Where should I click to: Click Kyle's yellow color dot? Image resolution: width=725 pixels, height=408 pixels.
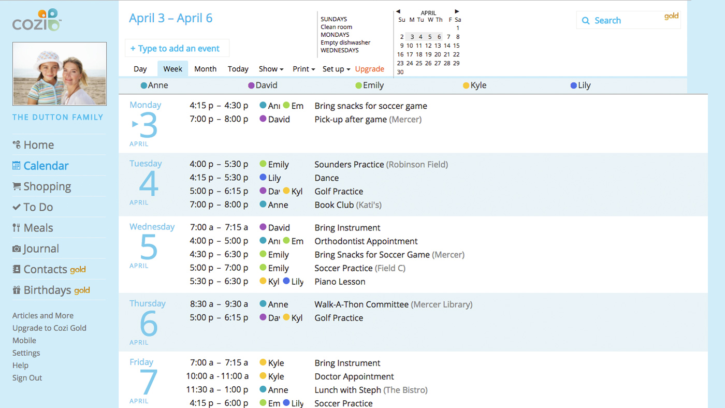point(465,85)
